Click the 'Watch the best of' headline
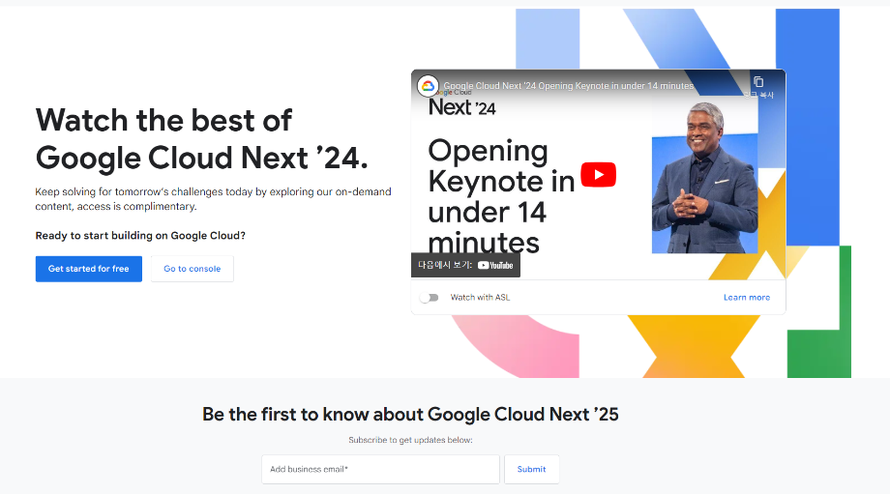 (163, 121)
